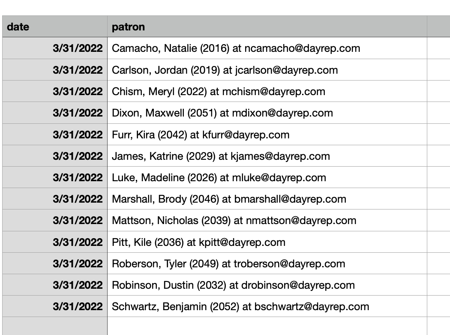Select Pitt, Kile patron cell
This screenshot has width=450, height=335.
(198, 242)
